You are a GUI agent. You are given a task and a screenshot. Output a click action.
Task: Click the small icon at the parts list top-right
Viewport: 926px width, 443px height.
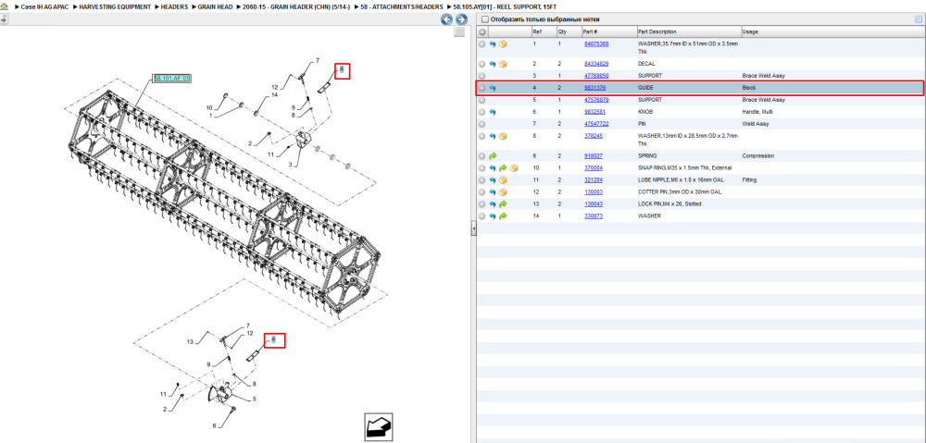pos(919,19)
